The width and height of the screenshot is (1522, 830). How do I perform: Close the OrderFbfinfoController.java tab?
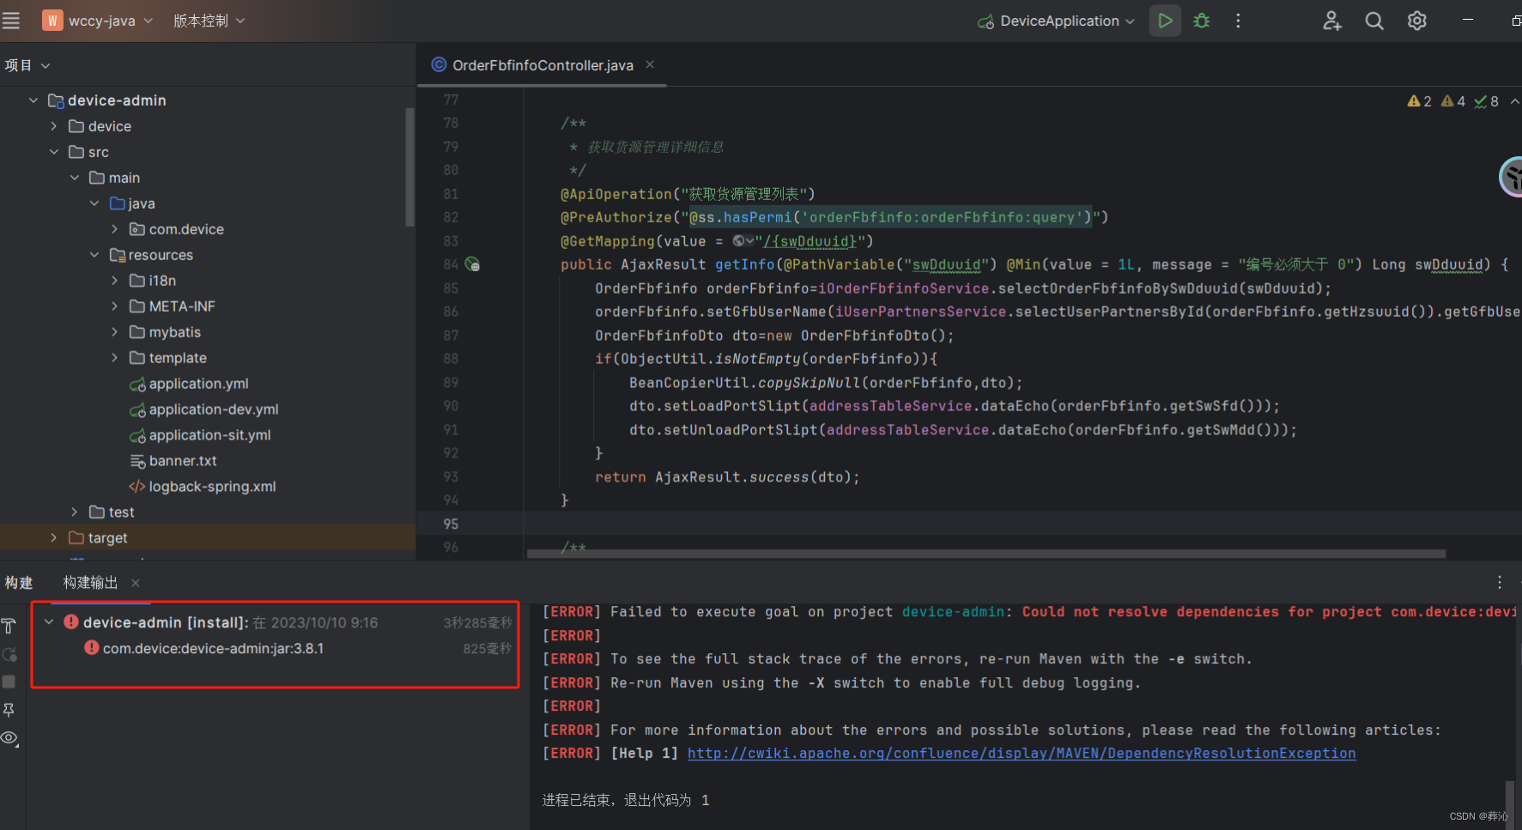[x=650, y=64]
